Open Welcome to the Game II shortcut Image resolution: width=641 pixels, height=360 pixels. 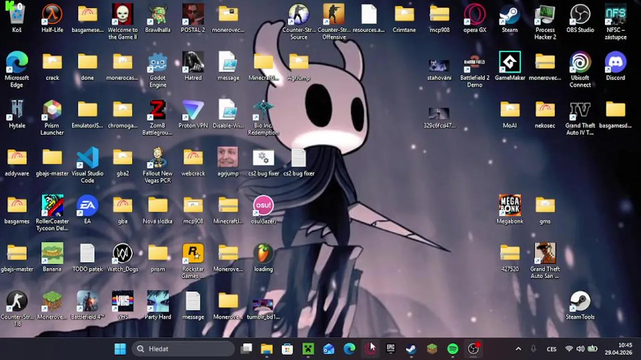pyautogui.click(x=123, y=22)
